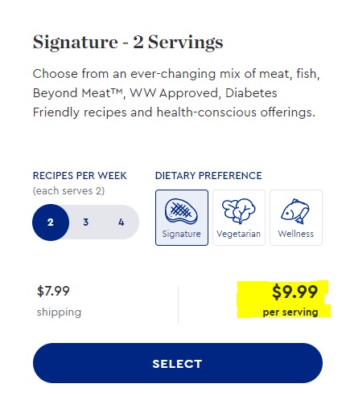
Task: Choose 4 recipes per week
Action: point(122,222)
